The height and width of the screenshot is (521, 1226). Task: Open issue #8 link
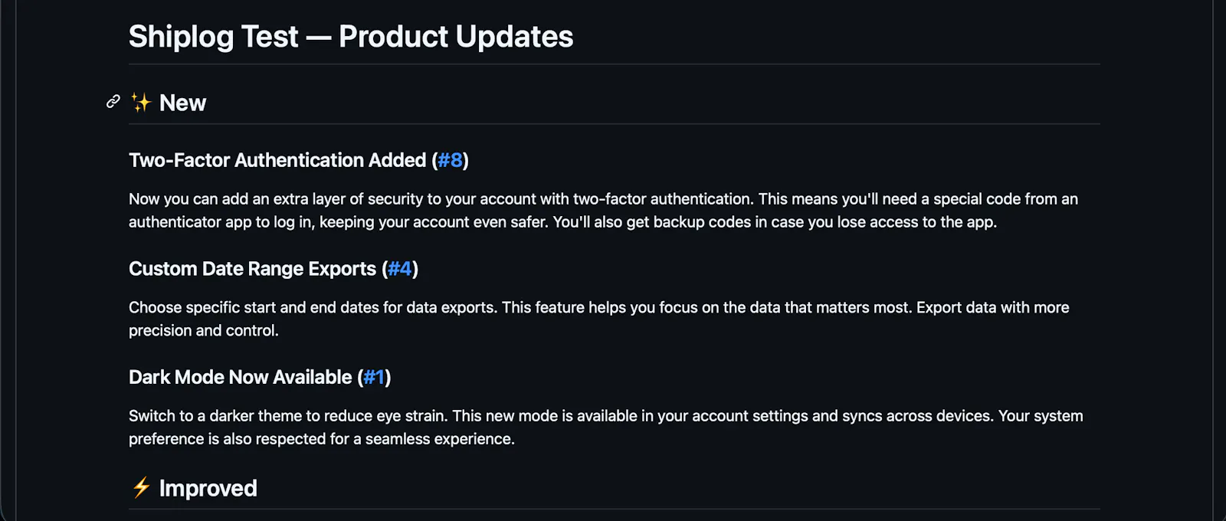pyautogui.click(x=450, y=160)
